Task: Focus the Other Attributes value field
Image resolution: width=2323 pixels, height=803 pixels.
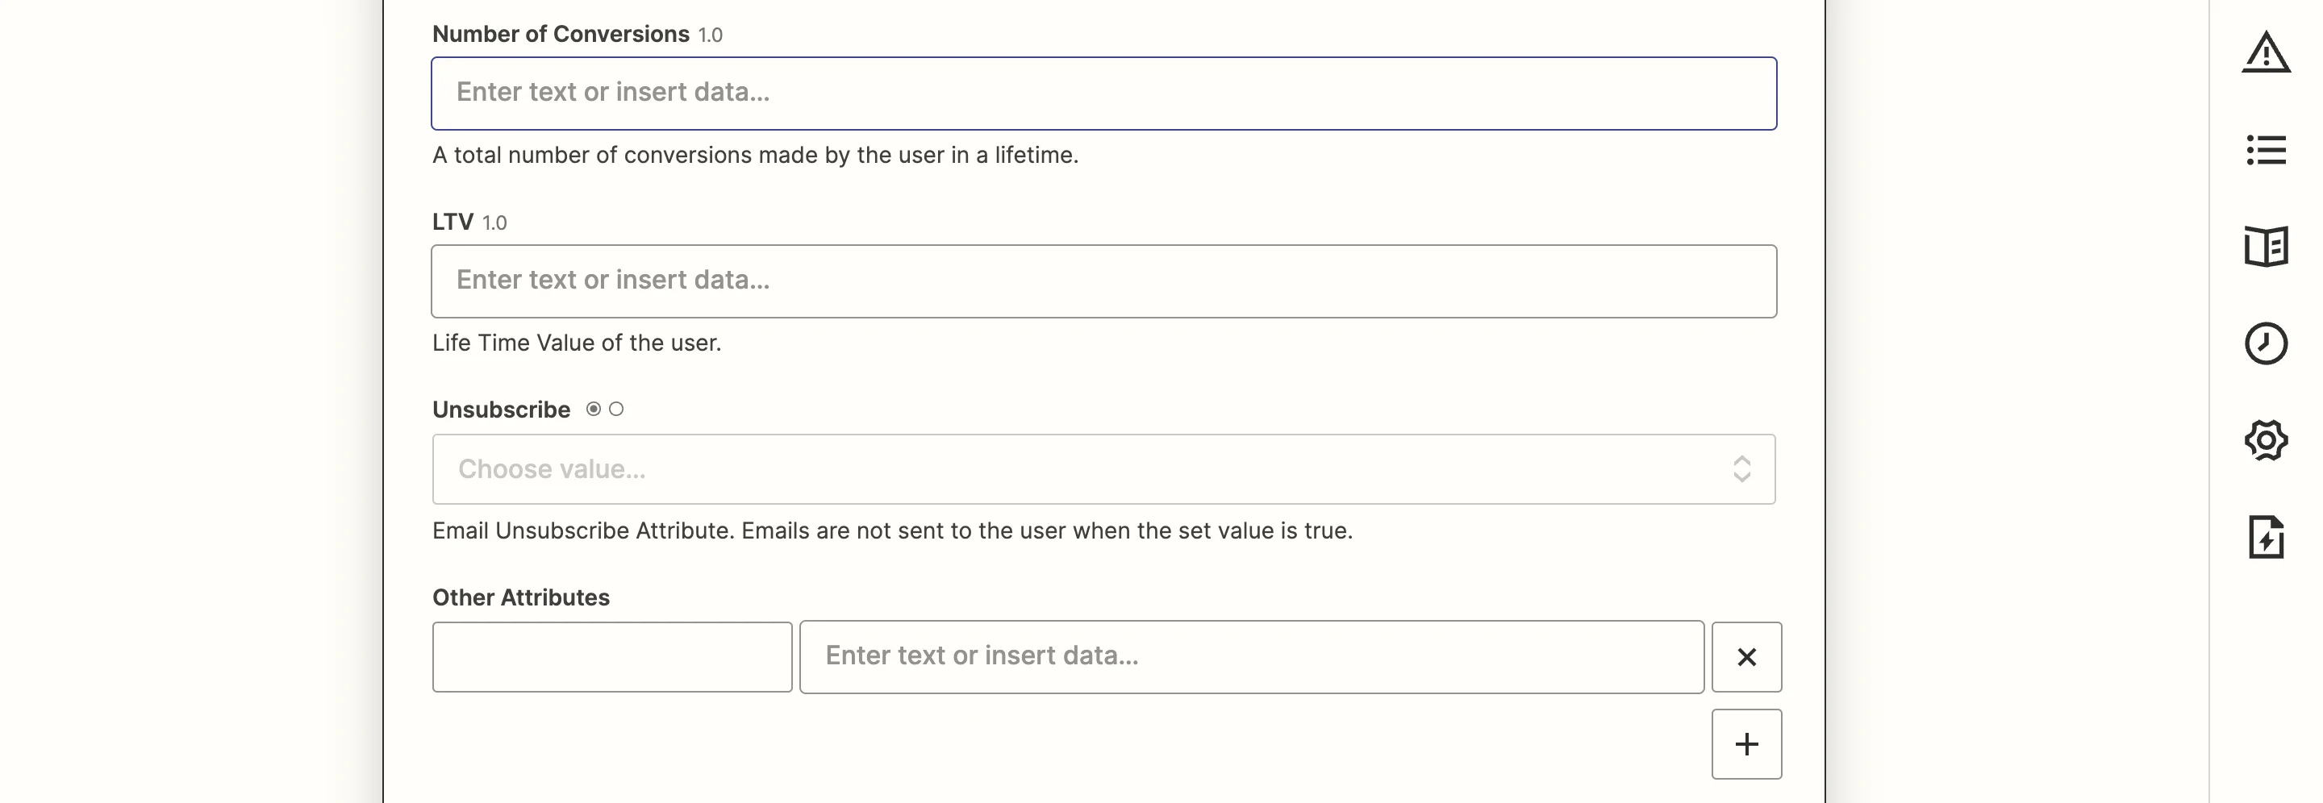Action: (1252, 657)
